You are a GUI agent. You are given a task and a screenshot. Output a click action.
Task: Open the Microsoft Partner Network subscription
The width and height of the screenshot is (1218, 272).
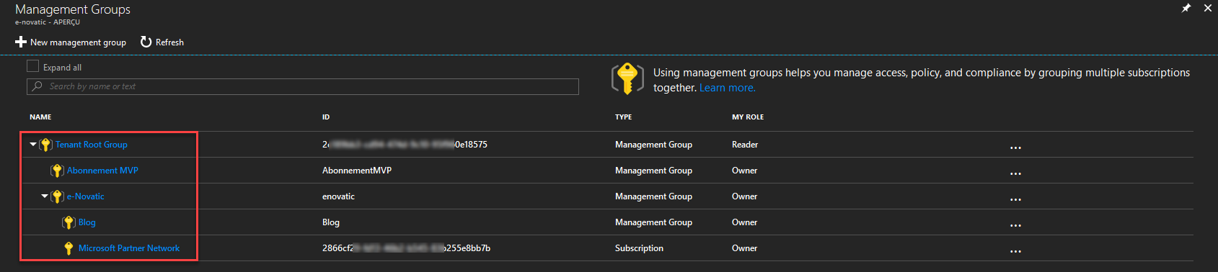click(129, 248)
